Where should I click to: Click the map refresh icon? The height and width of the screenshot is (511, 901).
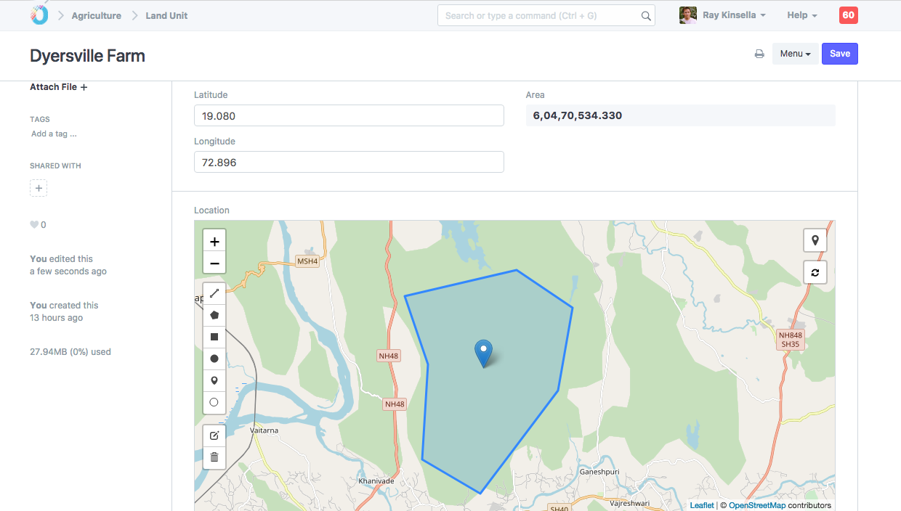point(815,272)
